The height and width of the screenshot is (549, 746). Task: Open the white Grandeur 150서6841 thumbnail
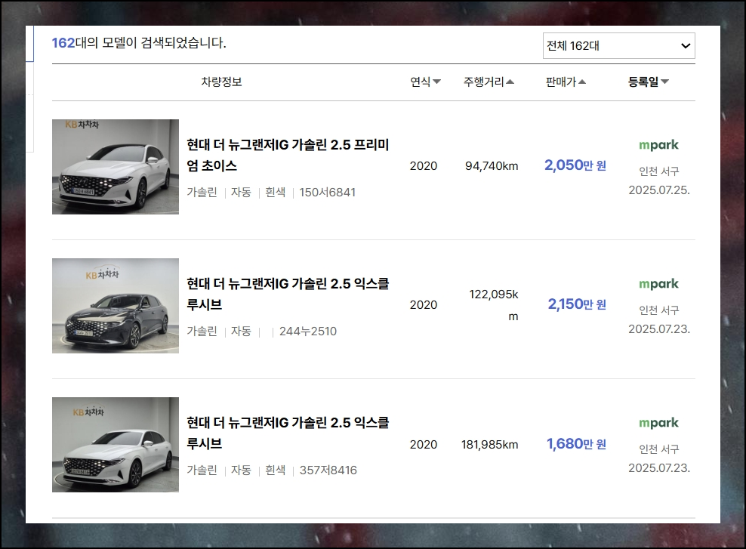pyautogui.click(x=116, y=167)
